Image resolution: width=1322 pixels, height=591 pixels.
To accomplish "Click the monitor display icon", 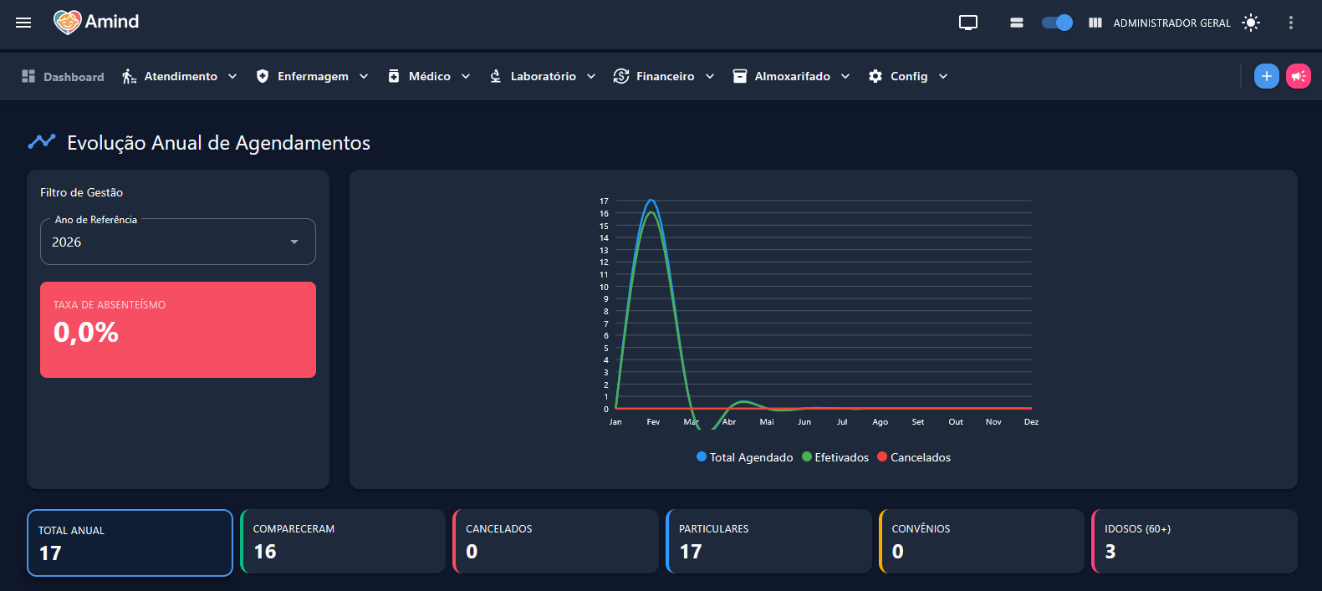I will (x=968, y=23).
